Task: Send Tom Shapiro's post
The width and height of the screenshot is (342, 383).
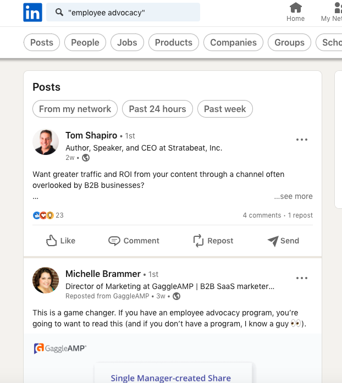Action: (x=283, y=241)
